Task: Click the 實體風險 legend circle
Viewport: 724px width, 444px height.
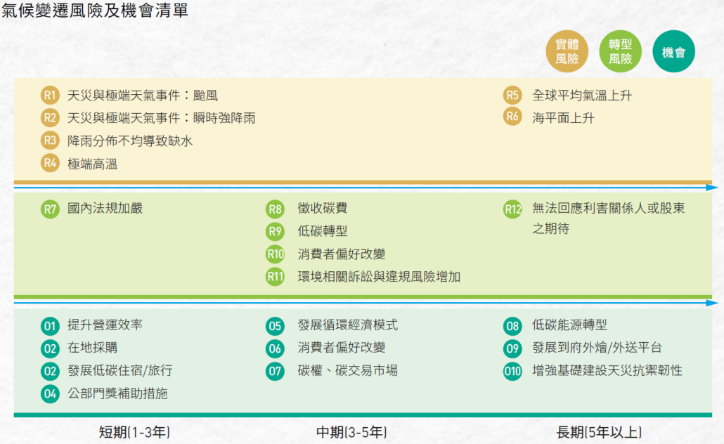Action: click(567, 51)
